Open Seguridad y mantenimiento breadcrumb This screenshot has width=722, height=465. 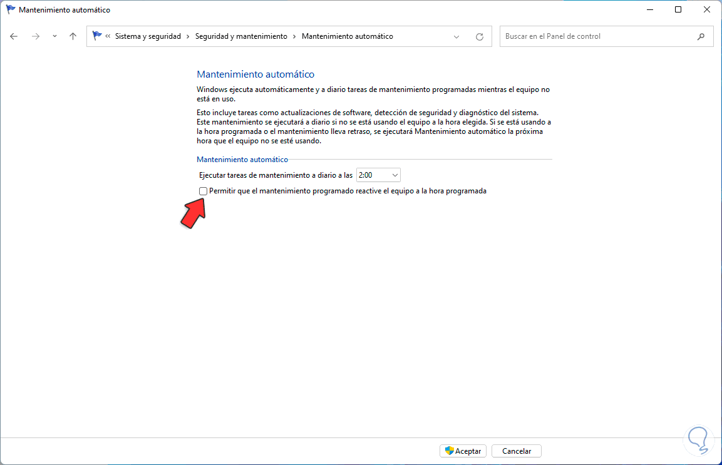point(241,36)
